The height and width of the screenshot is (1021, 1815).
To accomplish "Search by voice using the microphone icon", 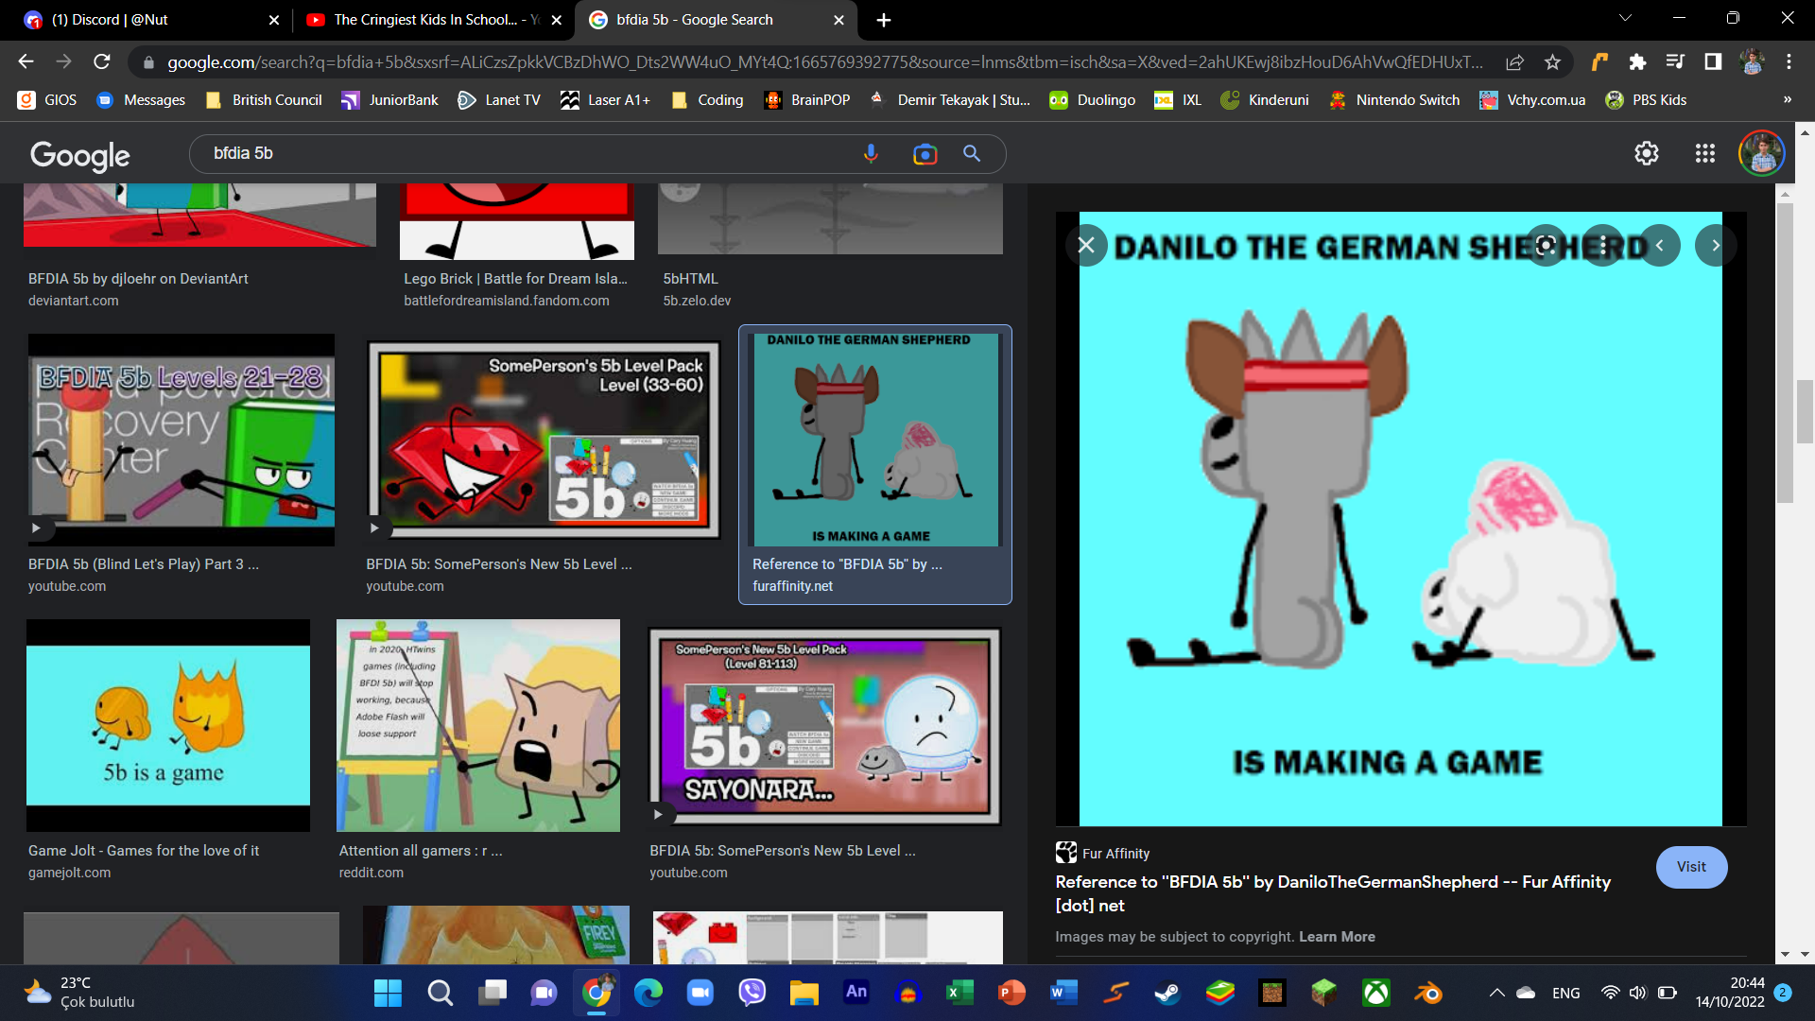I will coord(871,153).
